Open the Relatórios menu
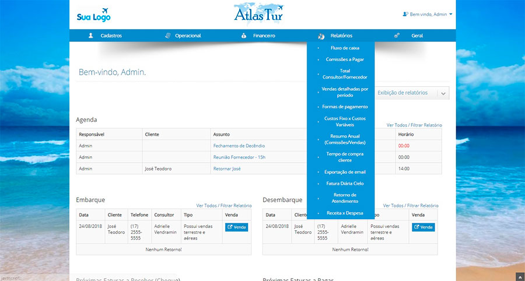The image size is (525, 281). 341,36
